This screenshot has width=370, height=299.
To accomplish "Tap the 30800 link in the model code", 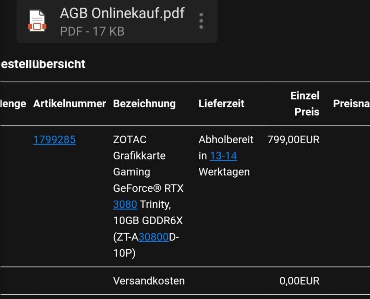I will pyautogui.click(x=153, y=237).
